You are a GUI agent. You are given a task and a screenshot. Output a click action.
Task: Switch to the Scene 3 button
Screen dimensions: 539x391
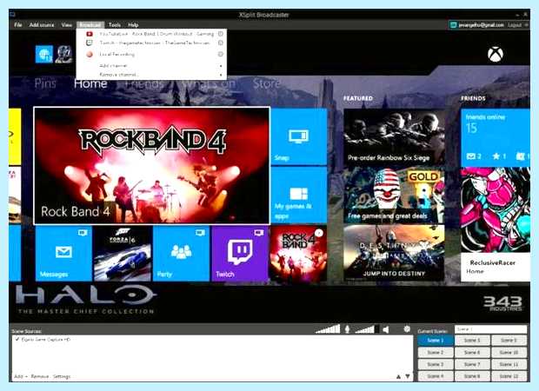(x=436, y=364)
